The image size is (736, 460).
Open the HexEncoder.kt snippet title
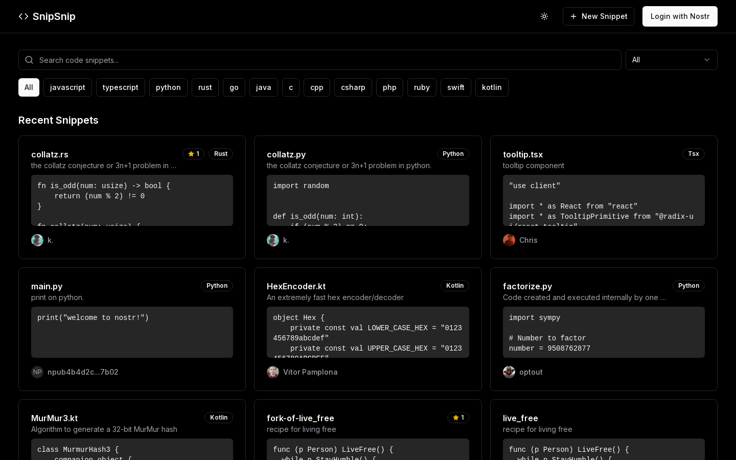(296, 286)
